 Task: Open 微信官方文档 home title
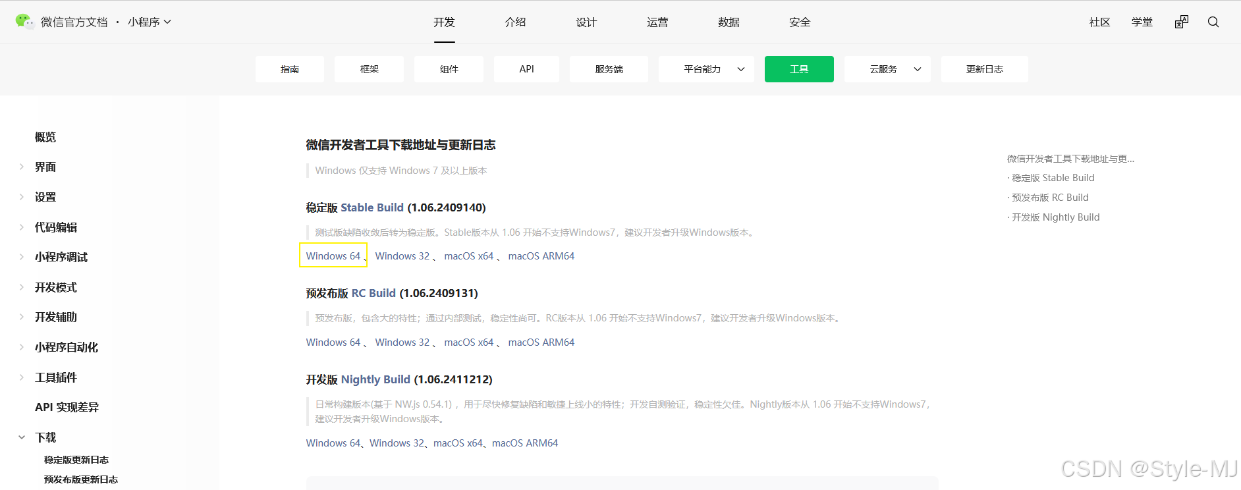(x=74, y=22)
